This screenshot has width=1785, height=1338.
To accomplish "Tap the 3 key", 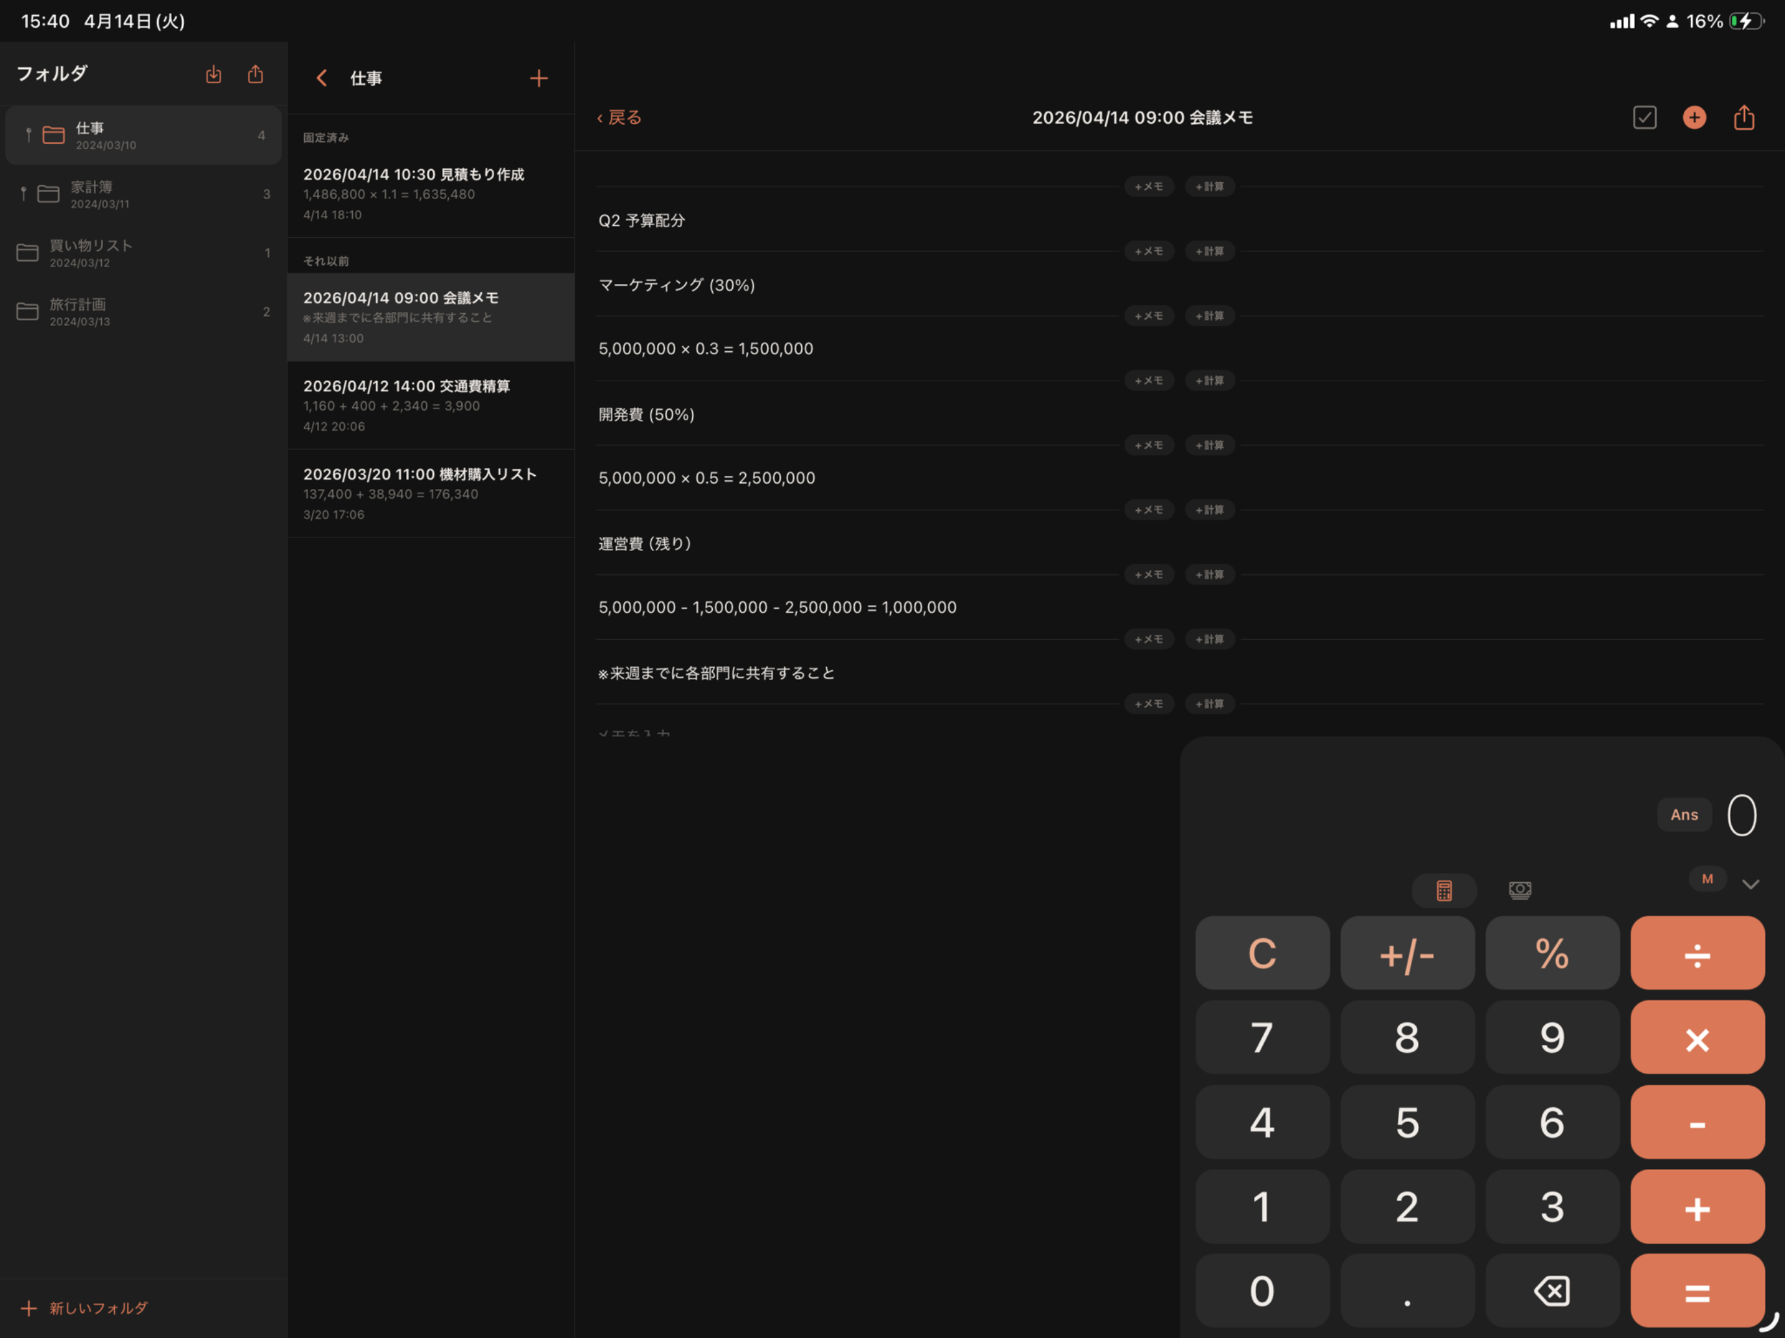I will click(1551, 1206).
